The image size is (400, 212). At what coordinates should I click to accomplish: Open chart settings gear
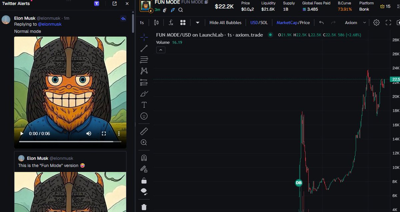tap(376, 23)
